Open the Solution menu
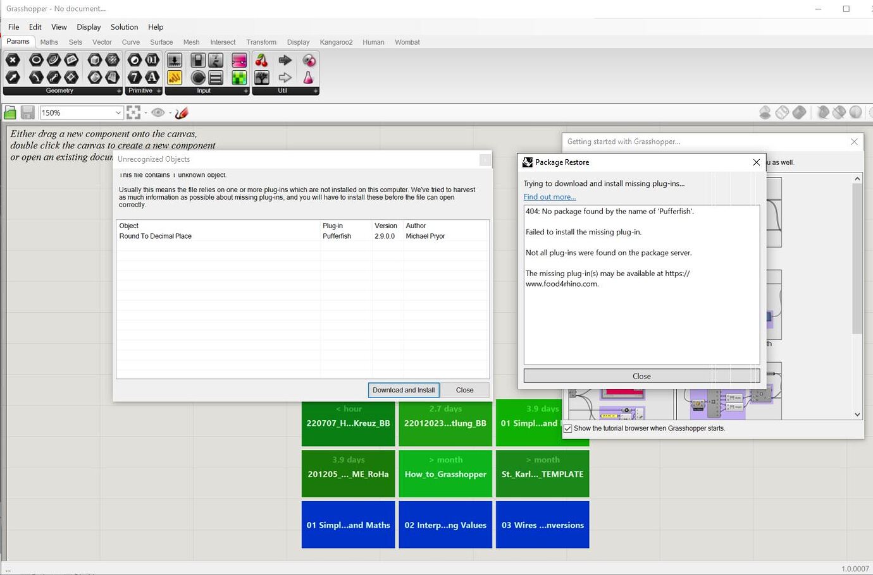Image resolution: width=873 pixels, height=575 pixels. pyautogui.click(x=124, y=27)
